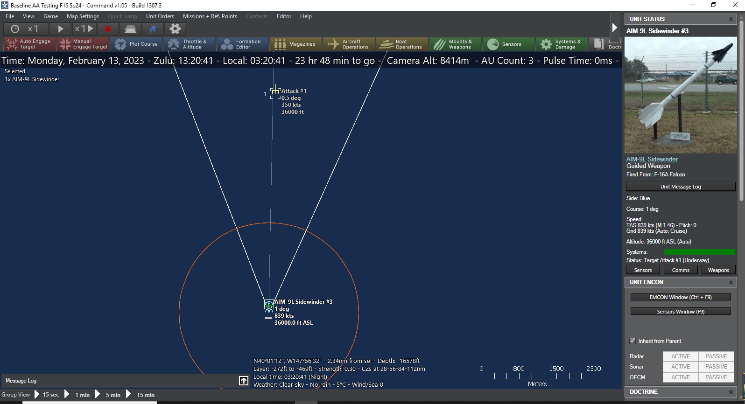Open Missions + Ref. Points menu
Viewport: 745px width, 404px height.
pos(210,16)
